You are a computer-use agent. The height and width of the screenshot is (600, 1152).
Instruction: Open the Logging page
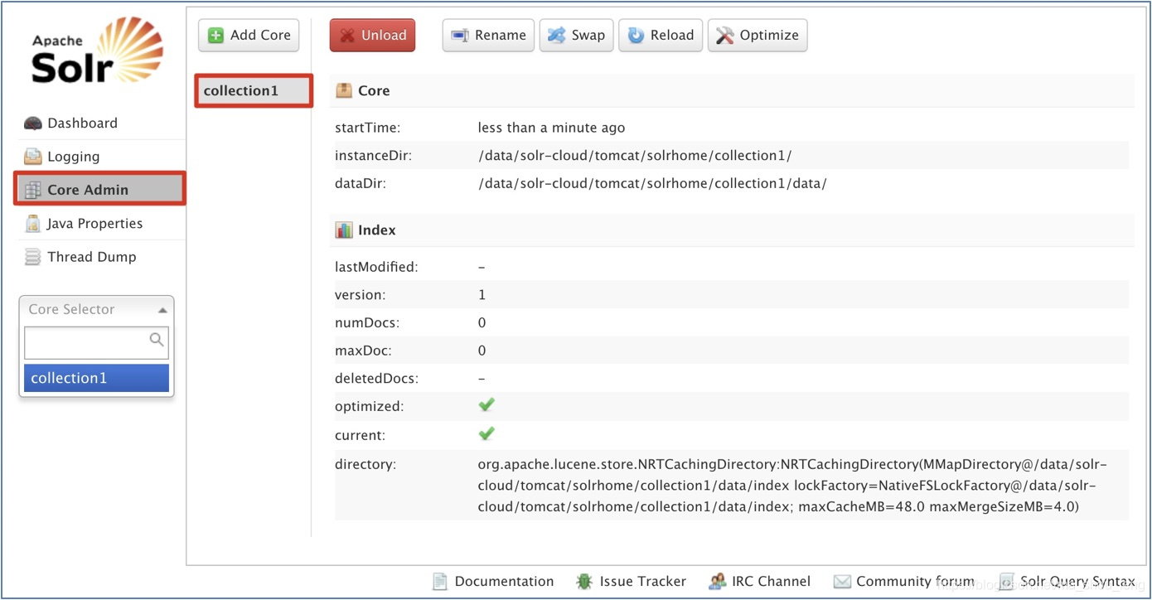[73, 157]
